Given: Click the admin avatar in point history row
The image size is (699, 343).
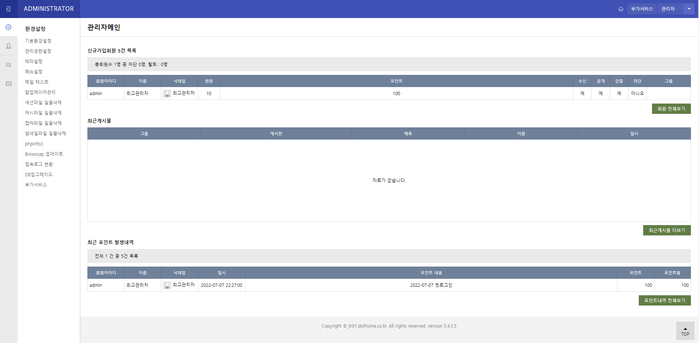Looking at the screenshot, I should click(x=167, y=285).
